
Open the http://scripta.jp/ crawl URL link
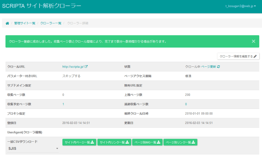(73, 67)
